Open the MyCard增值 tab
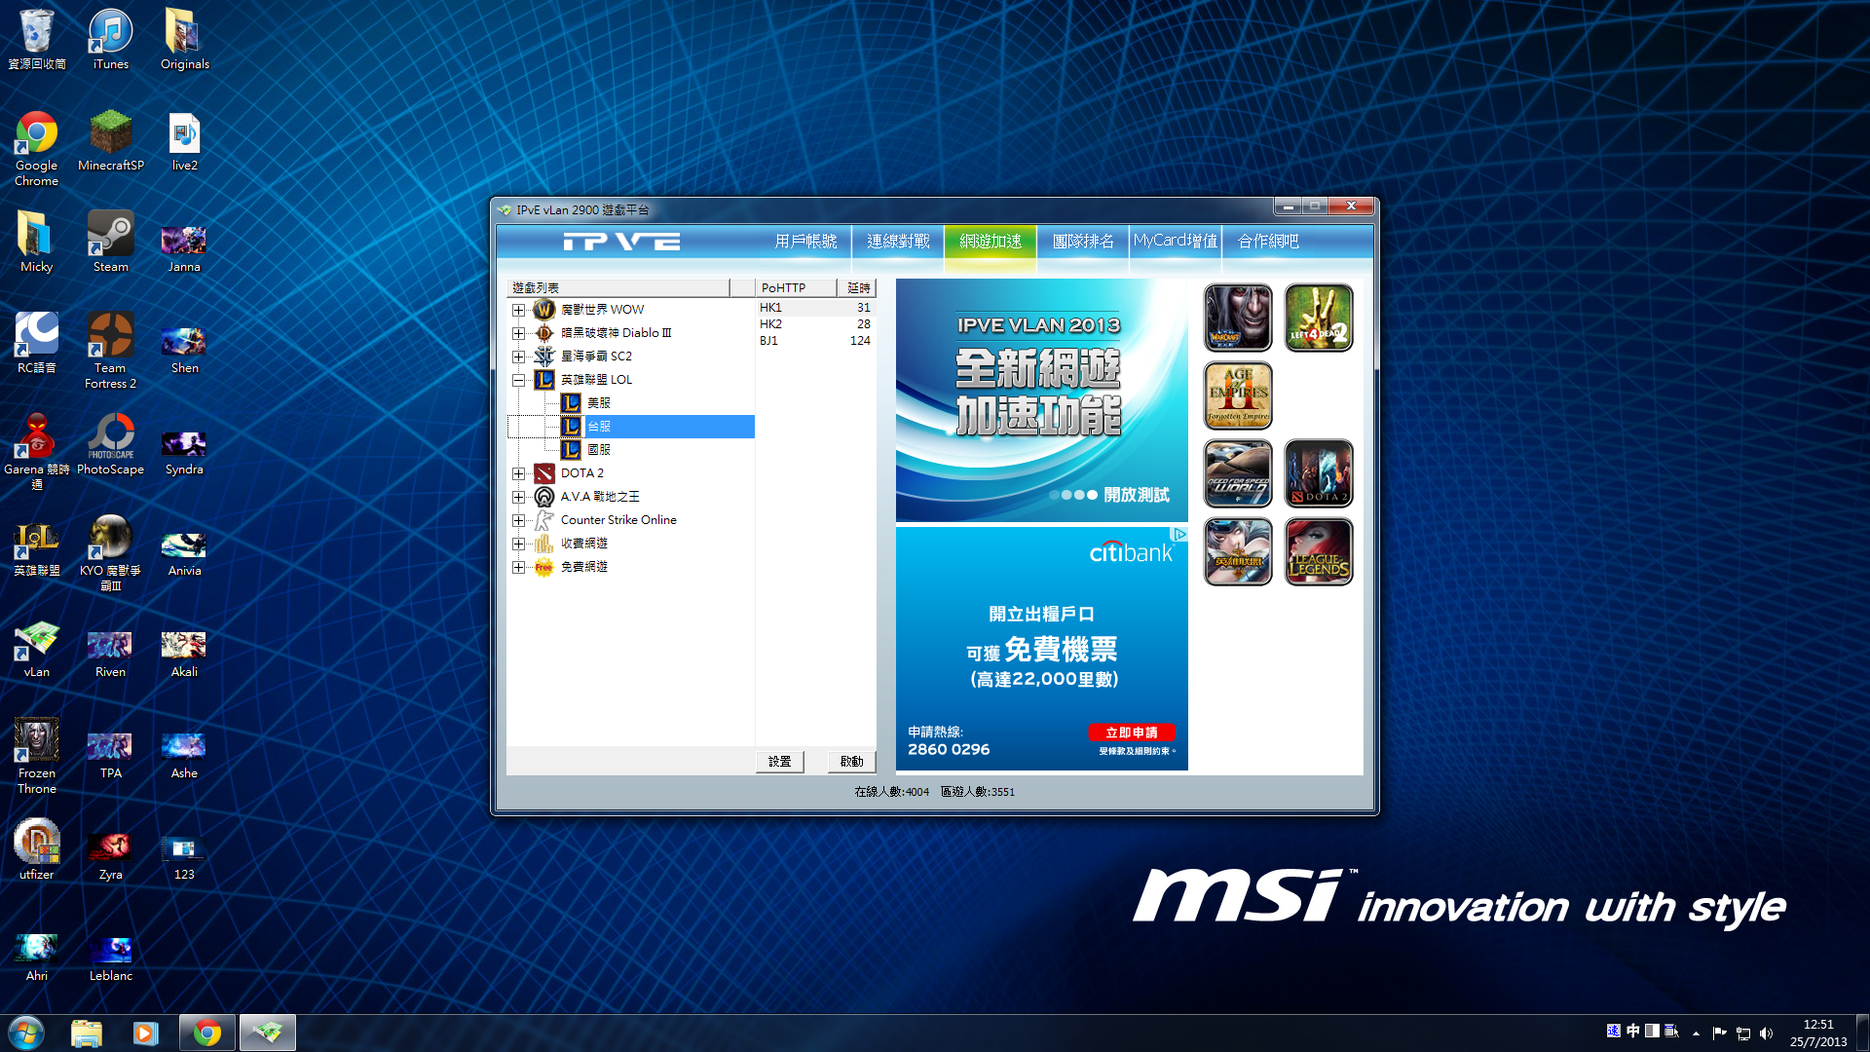The width and height of the screenshot is (1870, 1052). coord(1175,241)
